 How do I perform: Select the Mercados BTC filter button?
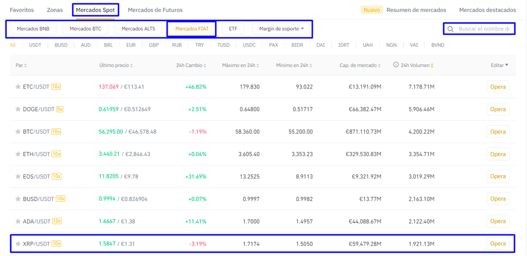(85, 29)
